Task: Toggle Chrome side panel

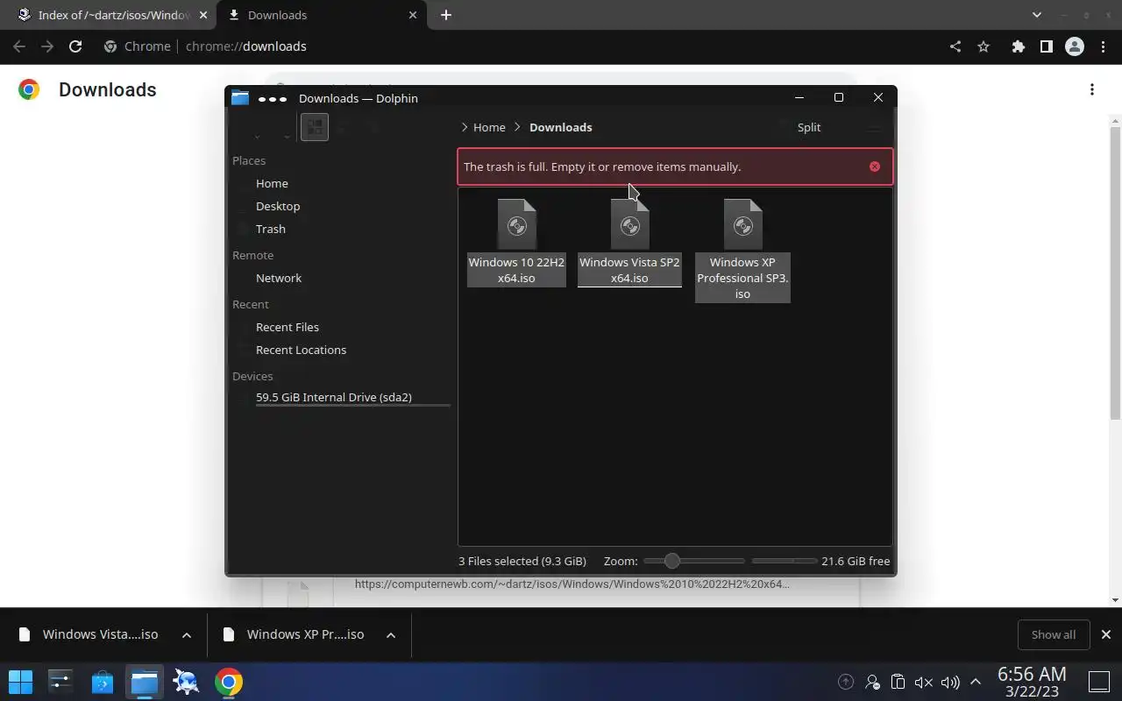Action: (x=1046, y=46)
